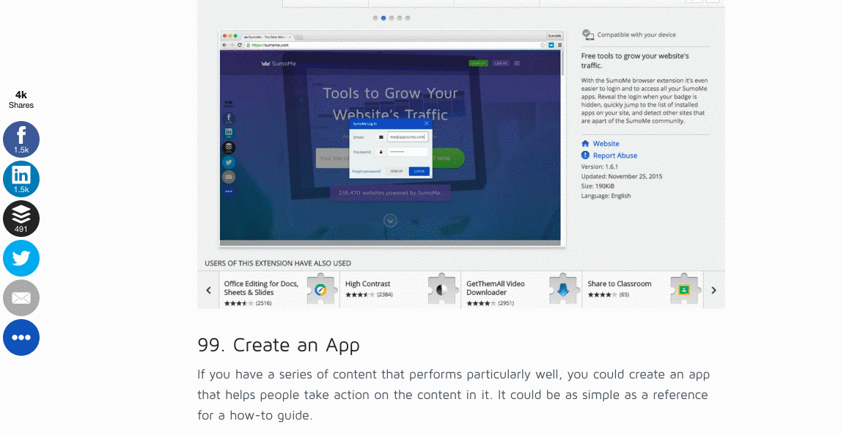Select the fourth carousel dot
The width and height of the screenshot is (841, 435).
pos(400,18)
